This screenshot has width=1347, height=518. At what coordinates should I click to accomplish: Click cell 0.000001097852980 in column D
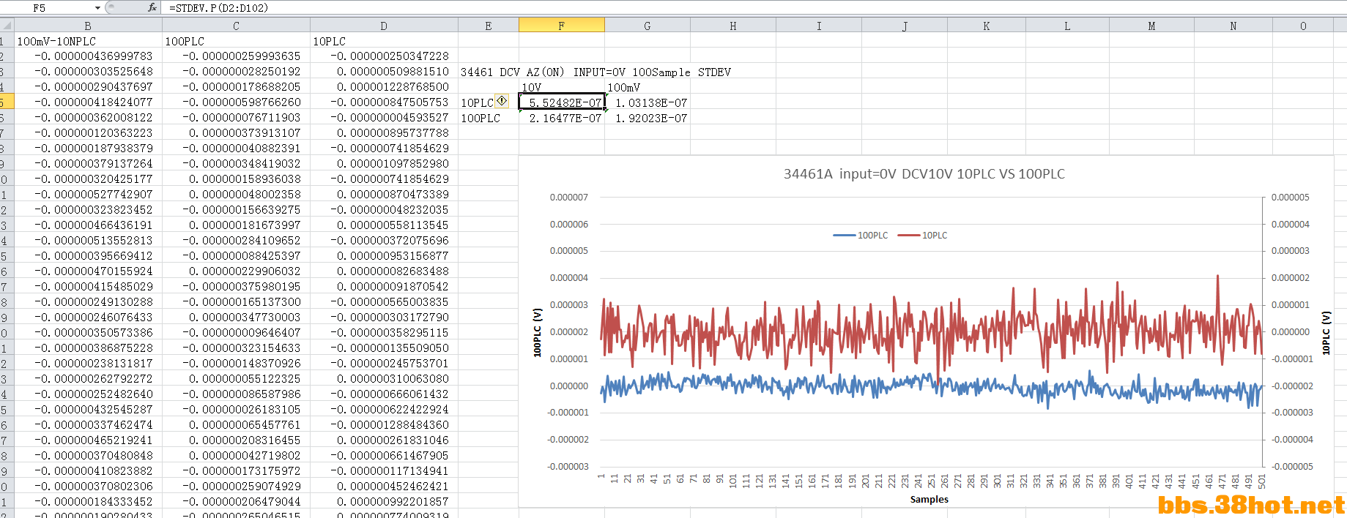click(x=384, y=164)
